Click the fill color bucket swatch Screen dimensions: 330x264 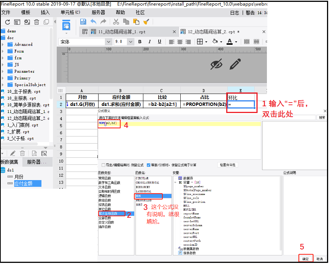coord(215,41)
